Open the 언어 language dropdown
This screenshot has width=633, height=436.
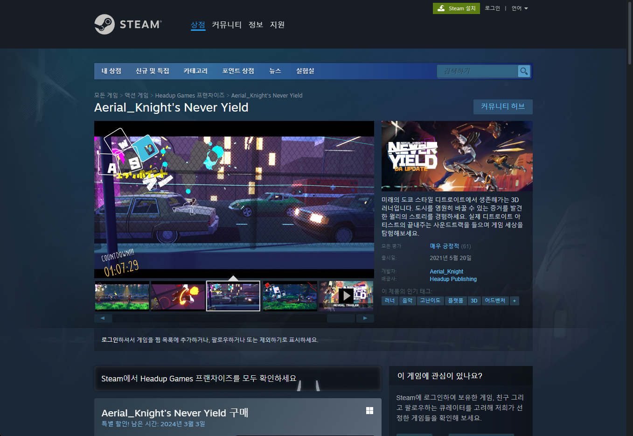pos(520,8)
